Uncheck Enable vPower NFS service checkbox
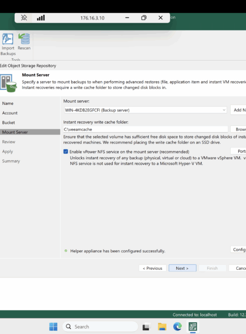246x334 pixels. [x=66, y=152]
